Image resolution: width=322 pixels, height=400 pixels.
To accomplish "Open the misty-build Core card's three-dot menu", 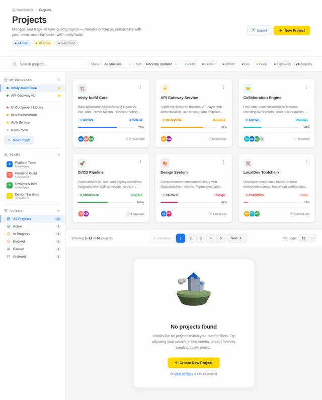I will [140, 87].
